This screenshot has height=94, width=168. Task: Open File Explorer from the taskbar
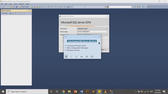(69, 92)
